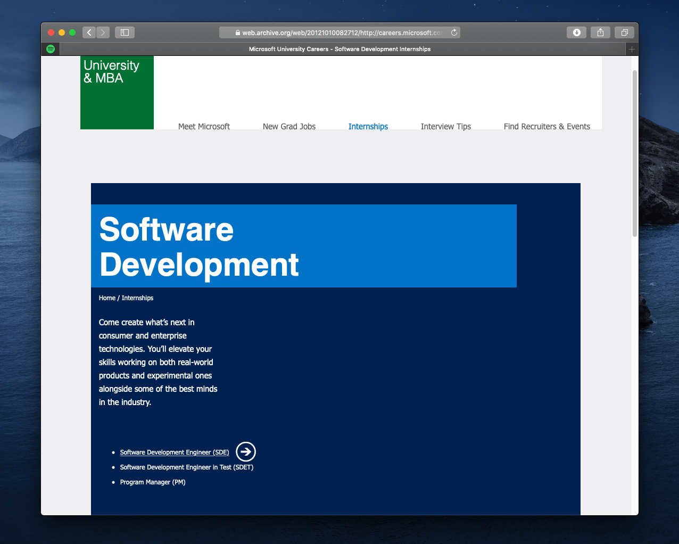Close the Safari window
The width and height of the screenshot is (679, 544).
point(51,32)
